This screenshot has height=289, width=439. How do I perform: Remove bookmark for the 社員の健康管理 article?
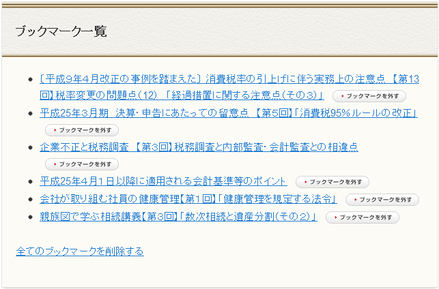(x=380, y=200)
